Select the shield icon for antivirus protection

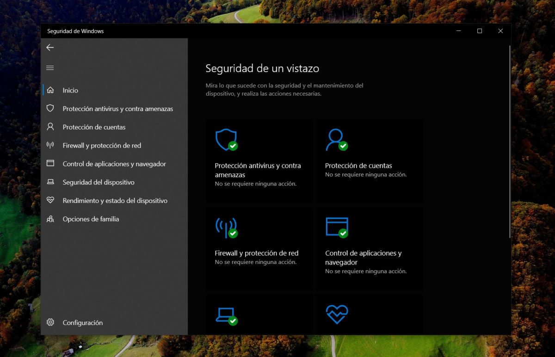[x=50, y=108]
